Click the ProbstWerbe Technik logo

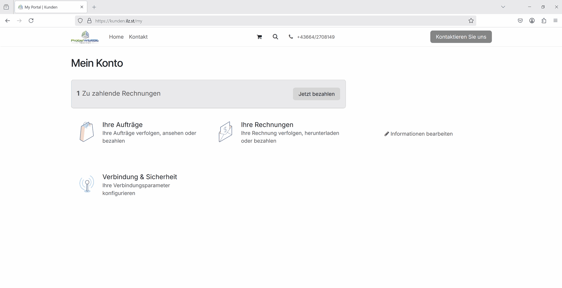[x=85, y=37]
